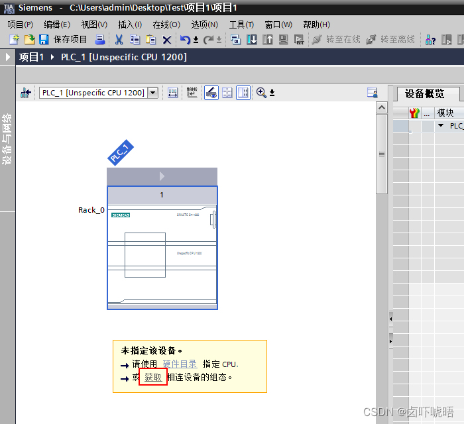Toggle the protection view eye icon
The height and width of the screenshot is (424, 464).
[x=211, y=93]
